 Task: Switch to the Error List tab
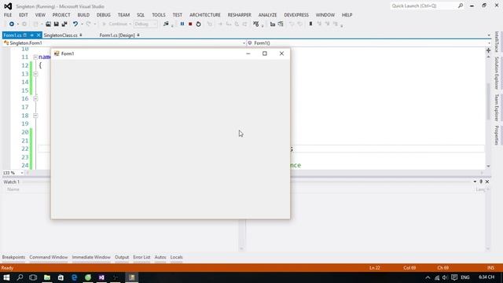(x=141, y=257)
